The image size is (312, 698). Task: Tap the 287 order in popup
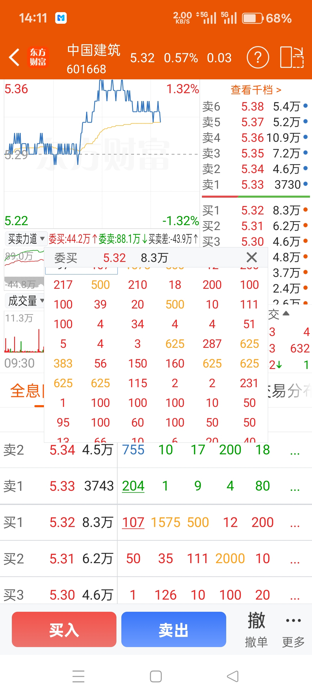coord(212,344)
